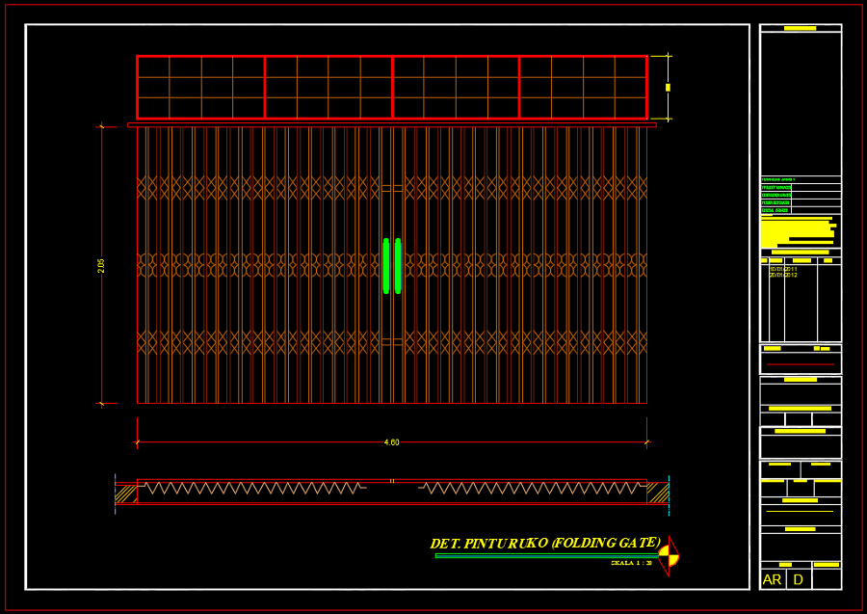867x614 pixels.
Task: Select the rightmost transom grid panel
Action: (x=584, y=88)
